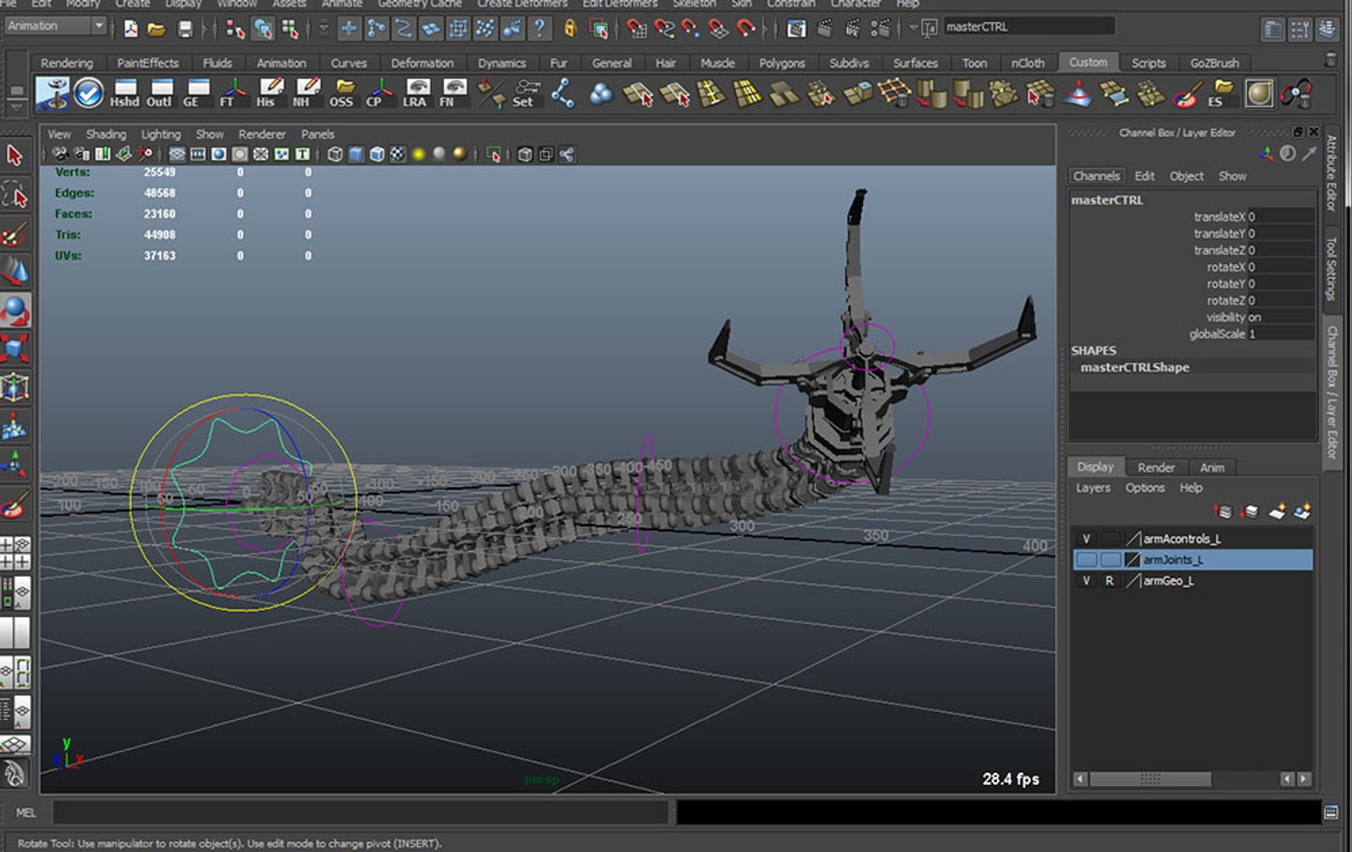Open the Animation menu set dropdown

(55, 26)
